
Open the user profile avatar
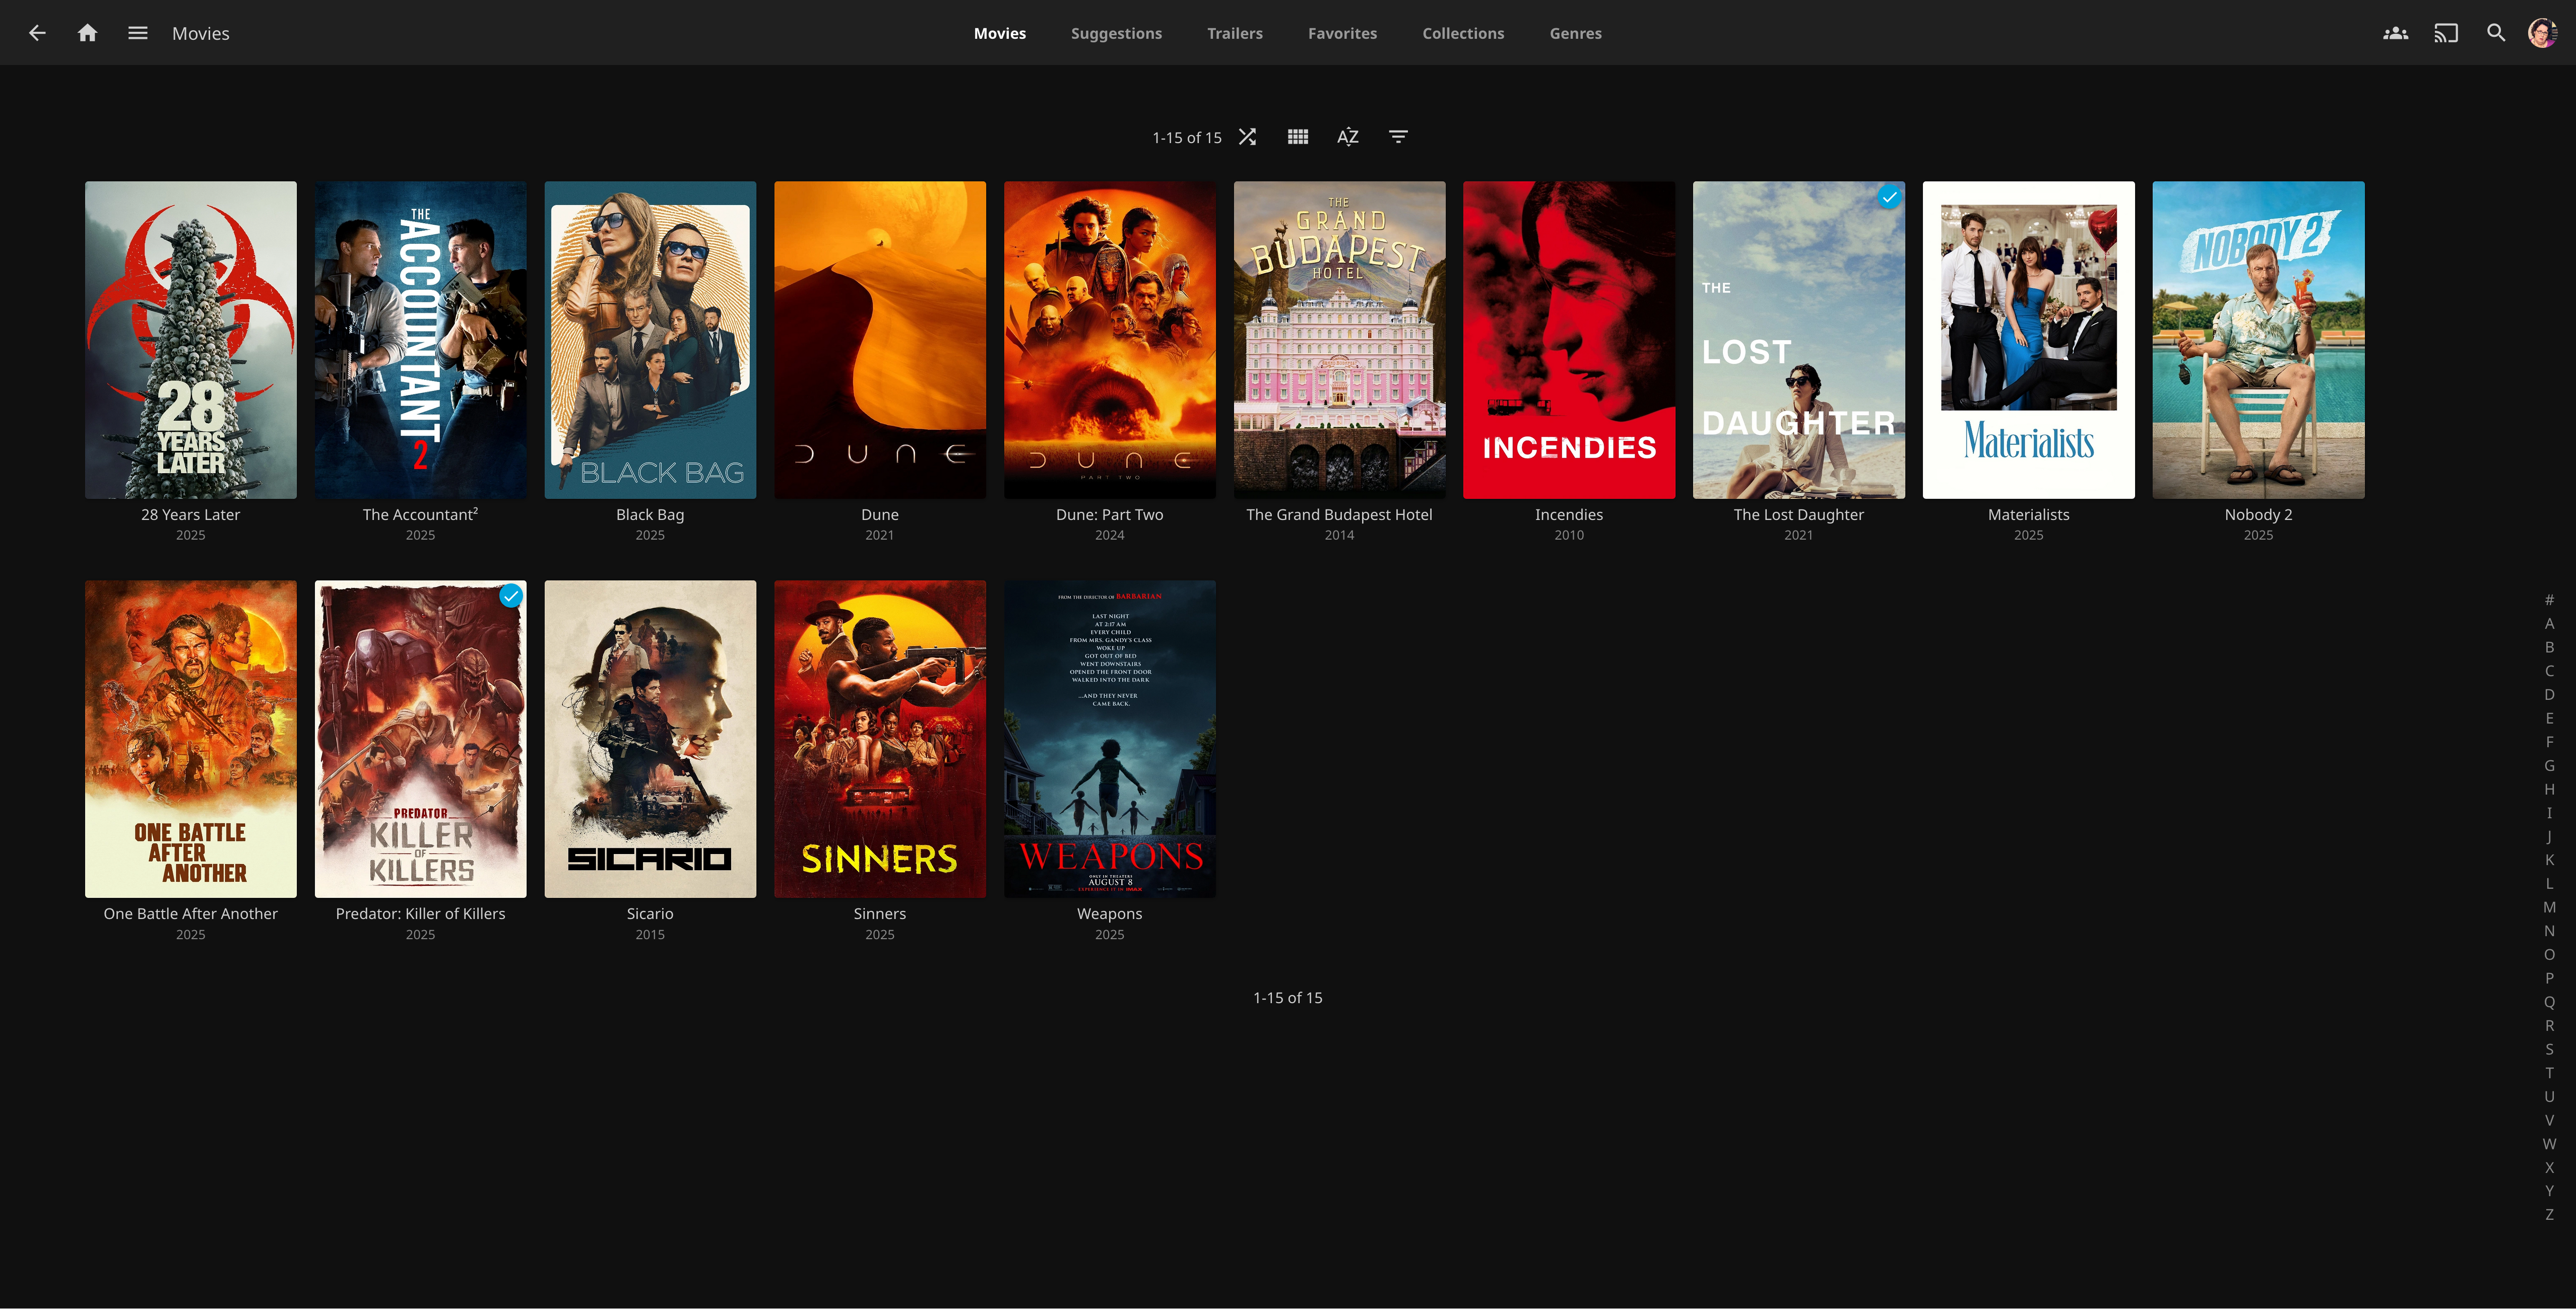[2542, 33]
